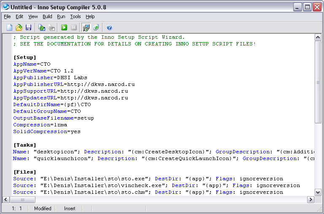
Task: Close the Inno Setup Compiler window
Action: pyautogui.click(x=317, y=7)
